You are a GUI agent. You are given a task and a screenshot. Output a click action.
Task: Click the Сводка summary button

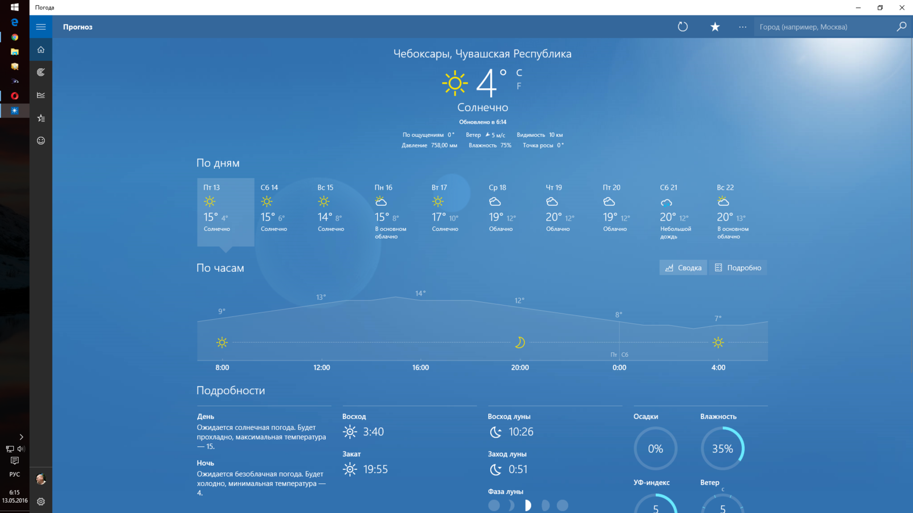pyautogui.click(x=683, y=268)
